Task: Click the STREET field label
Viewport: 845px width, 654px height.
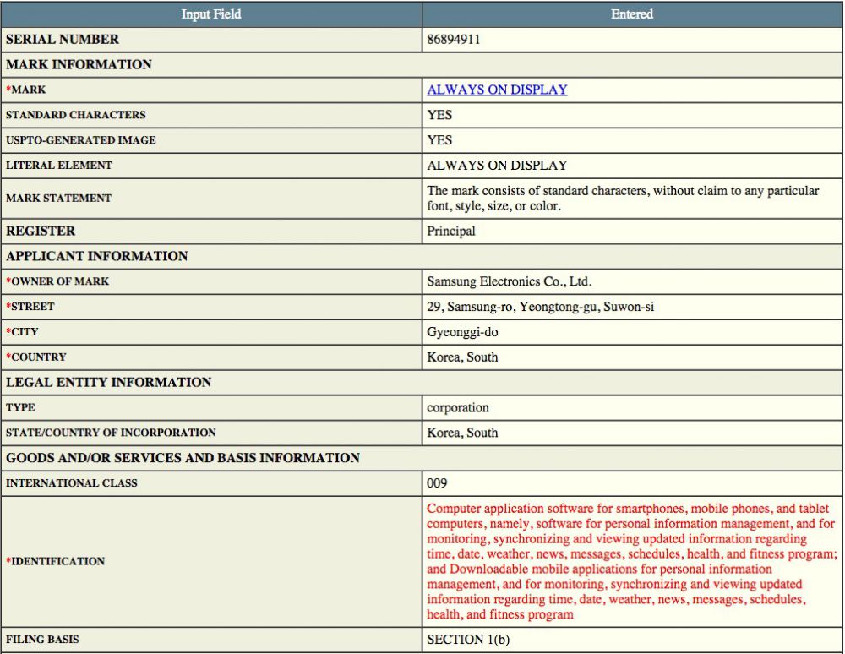Action: tap(30, 307)
